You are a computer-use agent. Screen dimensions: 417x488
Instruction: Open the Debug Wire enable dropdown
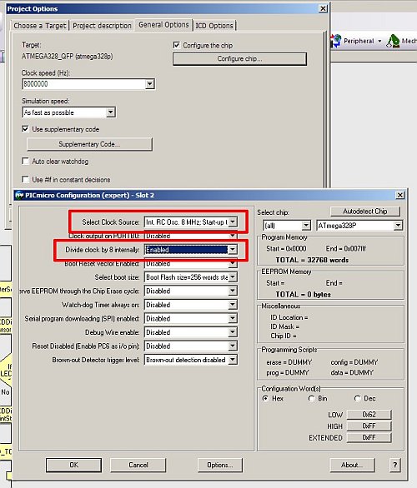pos(233,332)
